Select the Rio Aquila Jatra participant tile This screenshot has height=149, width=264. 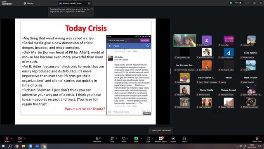(x=229, y=65)
